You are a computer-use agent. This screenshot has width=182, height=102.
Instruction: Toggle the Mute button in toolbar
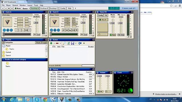18,8
